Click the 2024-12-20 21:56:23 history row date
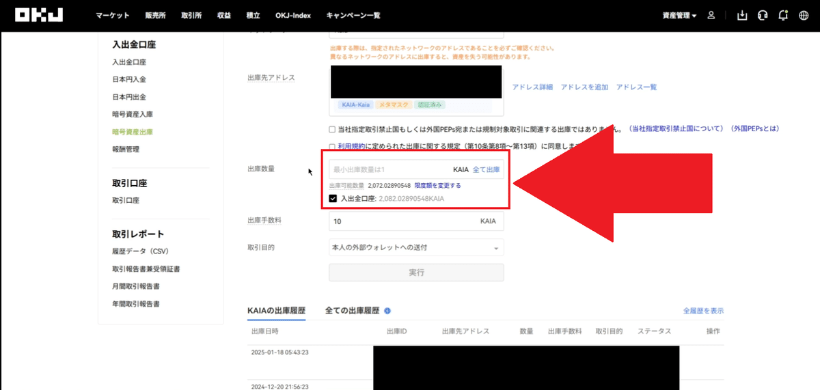 pos(280,387)
